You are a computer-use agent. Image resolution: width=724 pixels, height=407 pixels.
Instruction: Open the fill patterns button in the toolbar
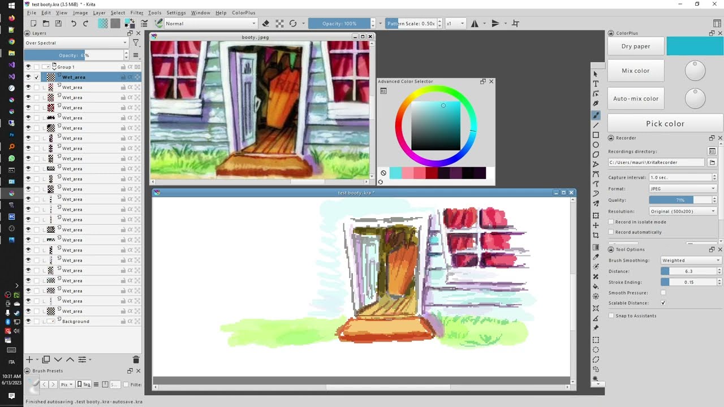pos(115,23)
